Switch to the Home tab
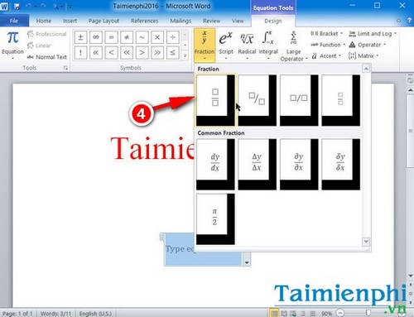 coord(44,21)
